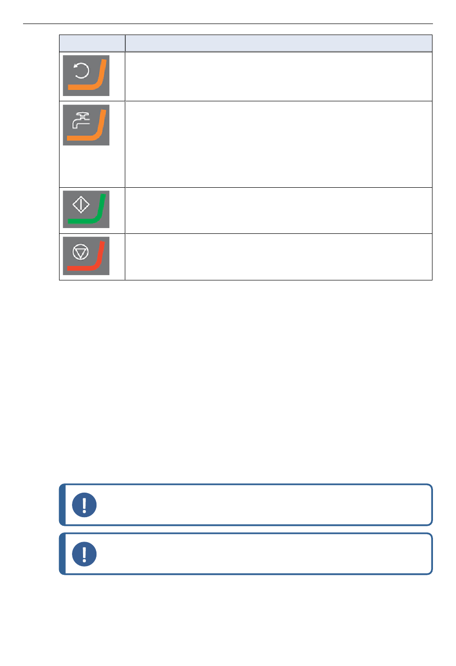
Task: Click the thick blue left edge of the lower notice box
Action: pos(62,554)
